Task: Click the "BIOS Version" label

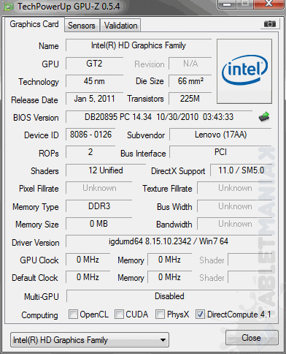Action: (36, 118)
